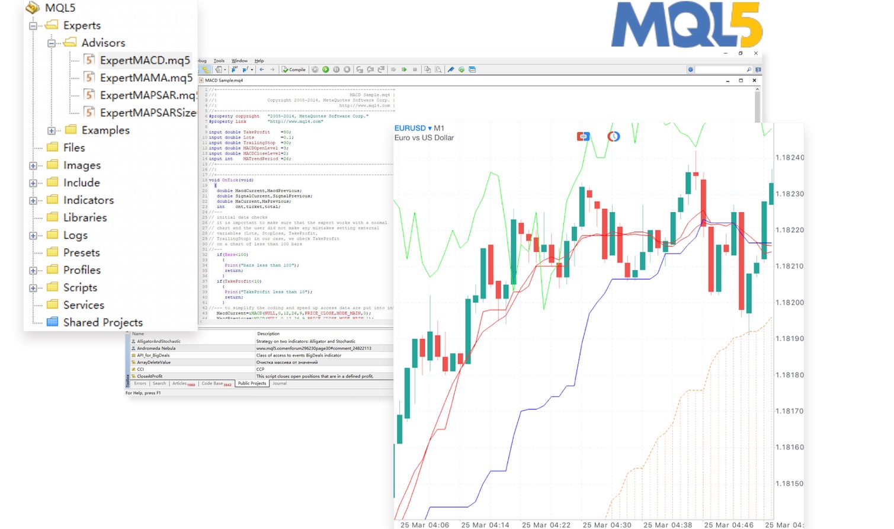The height and width of the screenshot is (529, 894).
Task: Click the ExpertMAMA.mq5 file icon
Action: tap(89, 78)
